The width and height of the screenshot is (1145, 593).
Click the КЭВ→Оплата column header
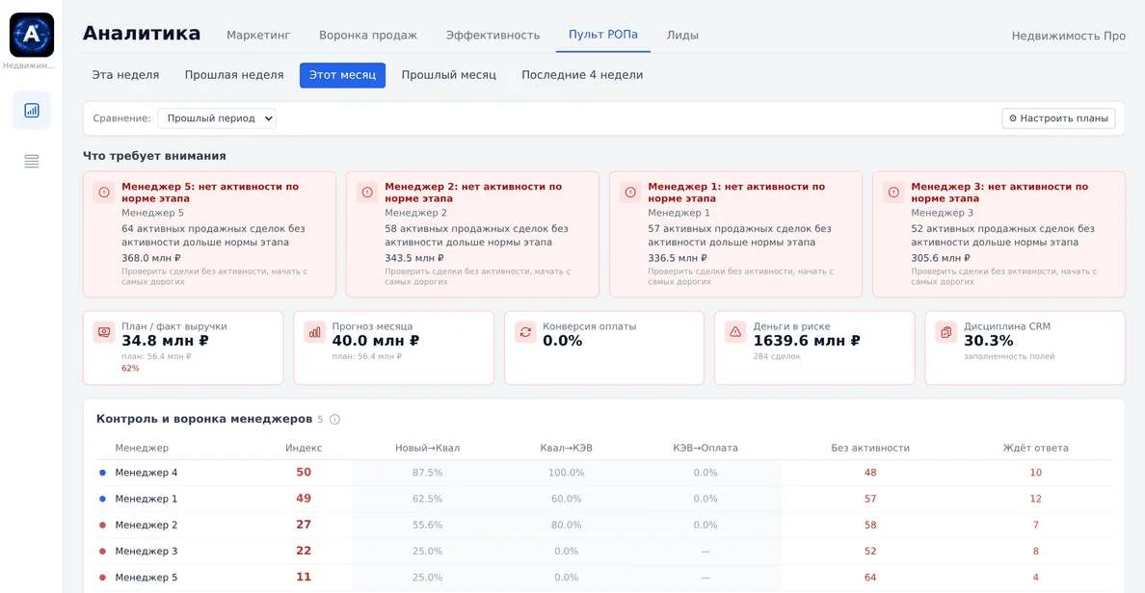(x=706, y=448)
